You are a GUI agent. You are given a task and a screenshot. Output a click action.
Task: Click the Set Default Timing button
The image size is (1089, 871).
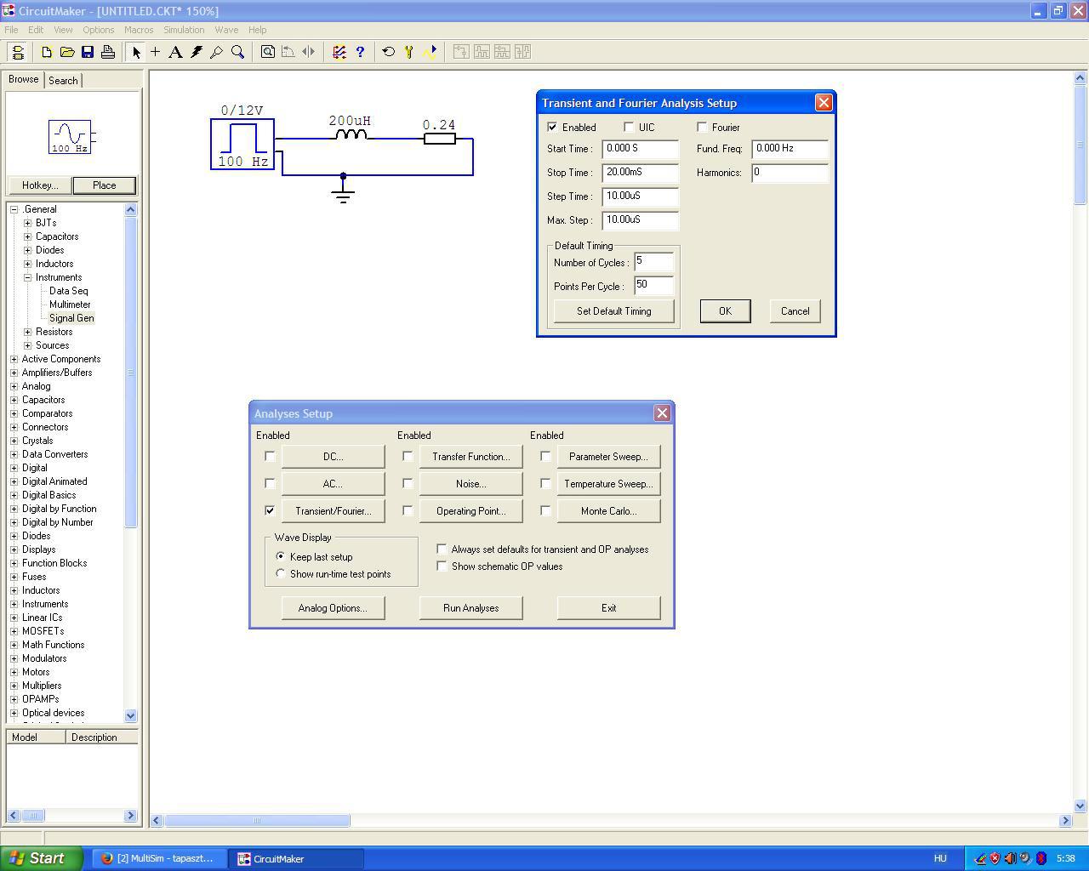click(x=614, y=311)
